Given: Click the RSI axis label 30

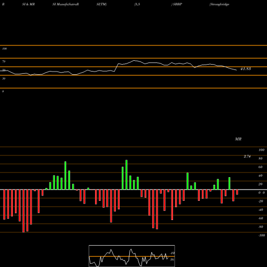Looking at the screenshot, I should click(x=4, y=78).
